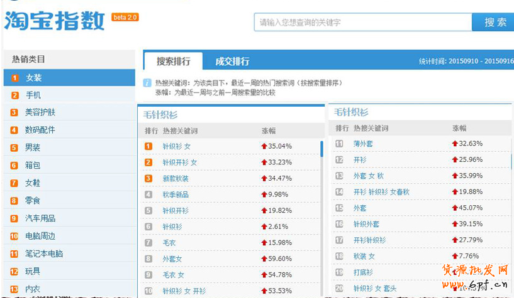514x298 pixels.
Task: Click the red up arrow beside 7.76%
Action: tap(455, 256)
